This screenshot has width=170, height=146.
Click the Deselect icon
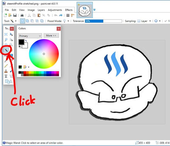pyautogui.click(x=49, y=15)
